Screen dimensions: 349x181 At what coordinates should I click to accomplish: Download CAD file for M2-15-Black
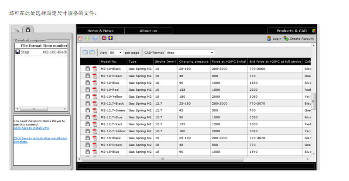click(x=88, y=138)
